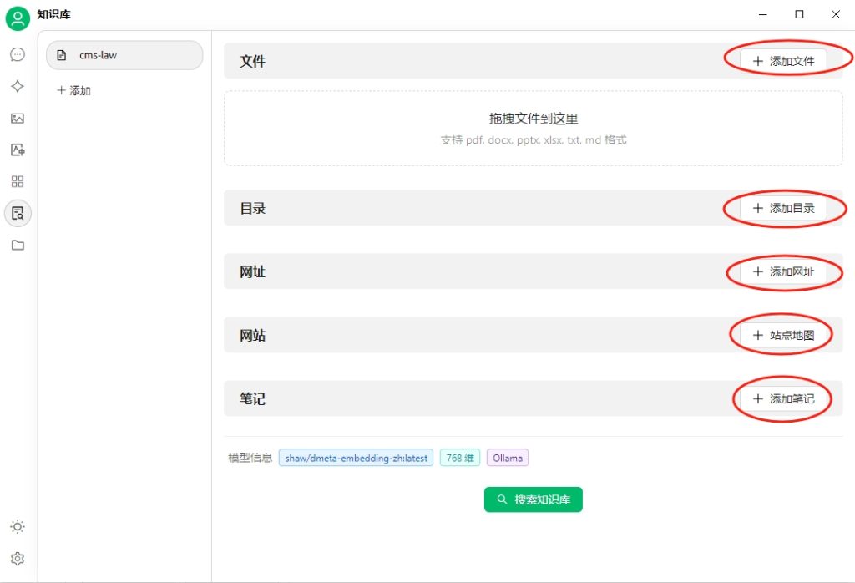855x583 pixels.
Task: Click supported formats hint text
Action: click(x=534, y=140)
